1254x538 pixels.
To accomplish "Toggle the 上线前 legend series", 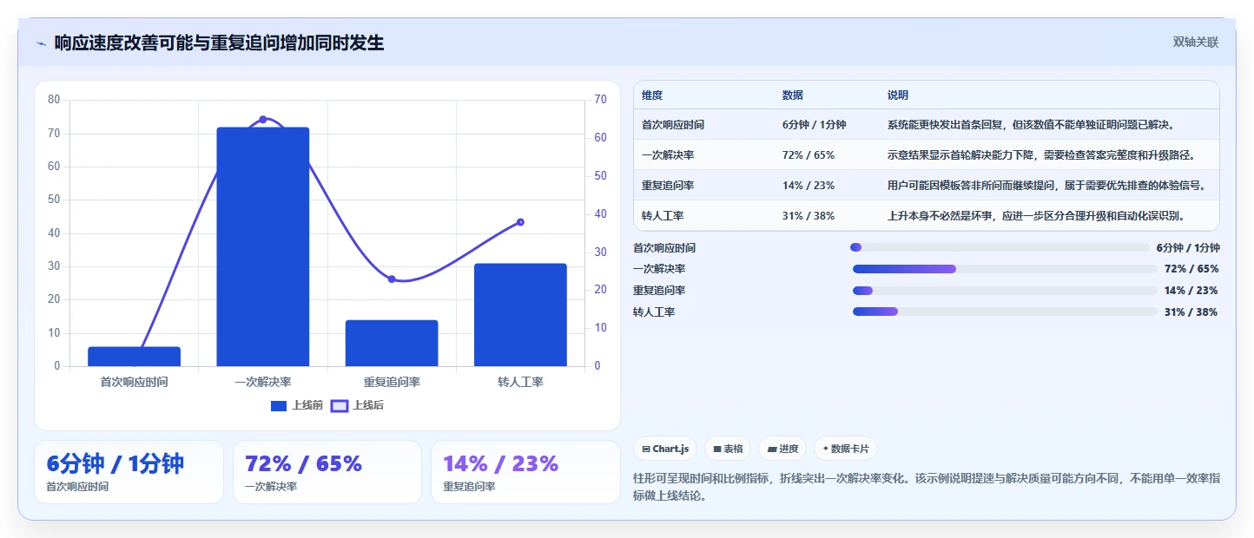I will pos(297,405).
